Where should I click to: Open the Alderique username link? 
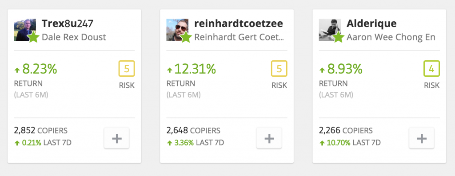371,24
